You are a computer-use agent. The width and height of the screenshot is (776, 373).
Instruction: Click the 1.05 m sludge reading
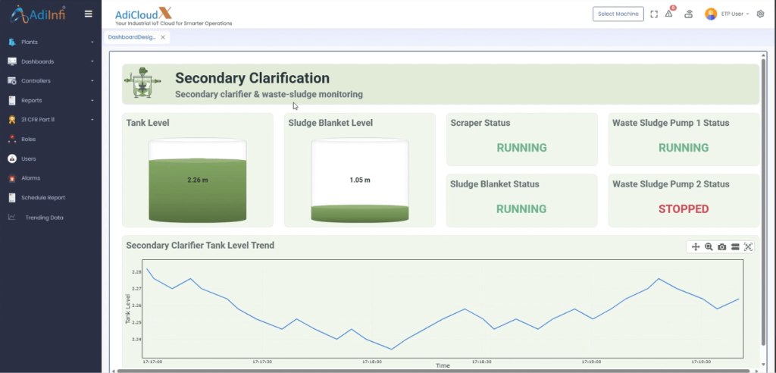point(360,180)
